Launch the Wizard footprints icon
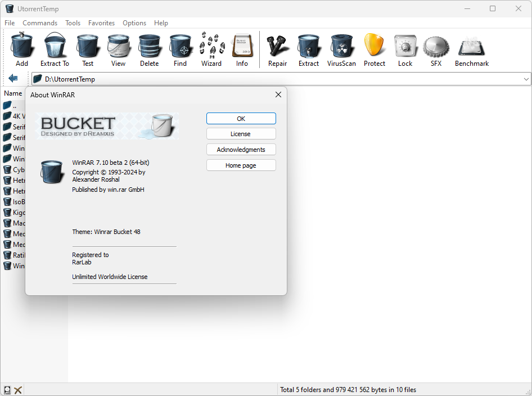 coord(211,45)
